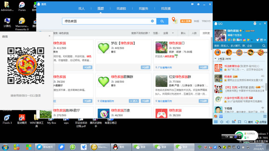Screen dimensions: 269x151
Task: Collapse the 1书法 contact group
Action: click(x=216, y=59)
